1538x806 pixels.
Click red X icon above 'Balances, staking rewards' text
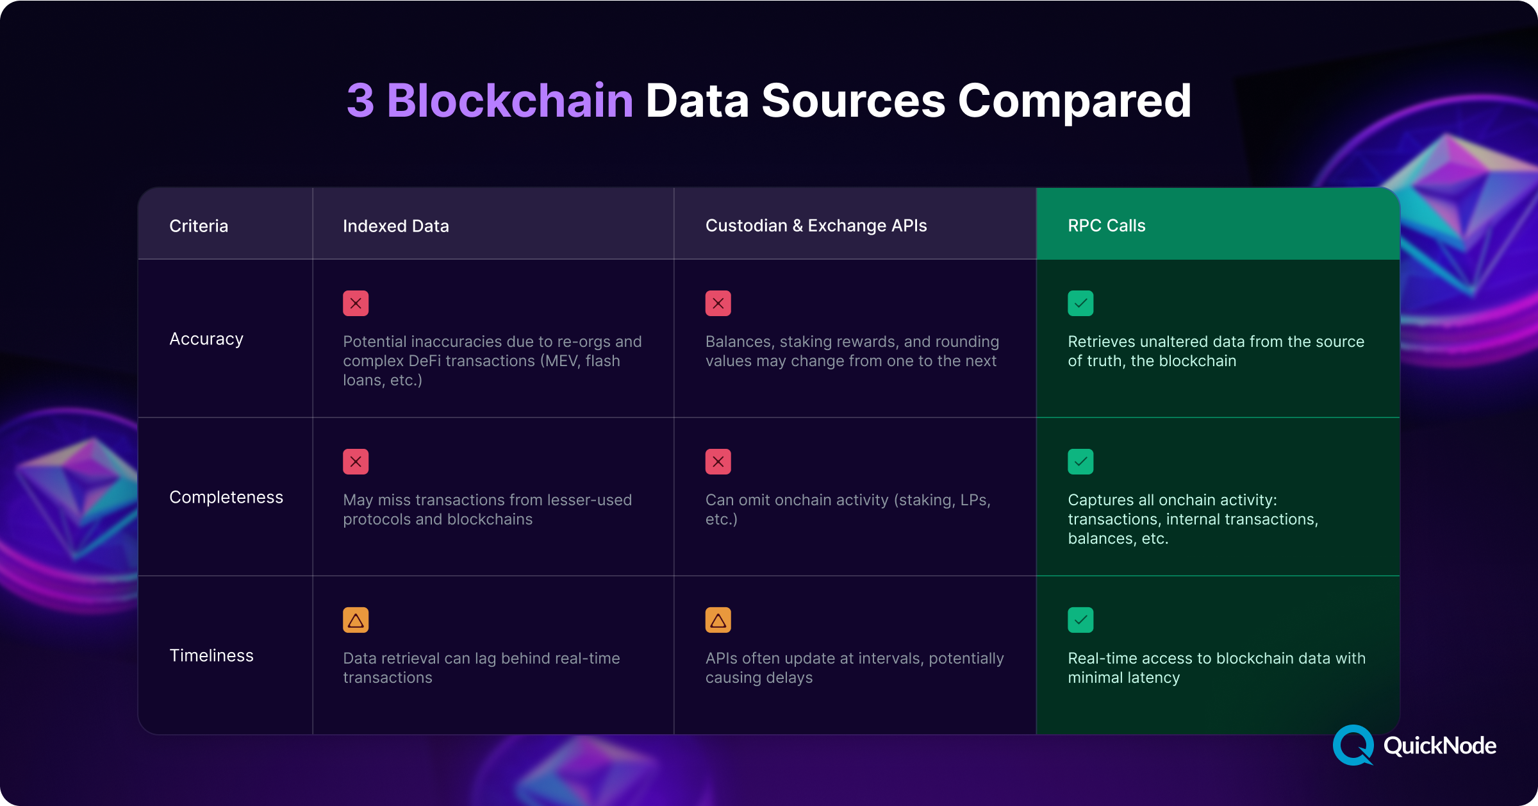point(718,303)
